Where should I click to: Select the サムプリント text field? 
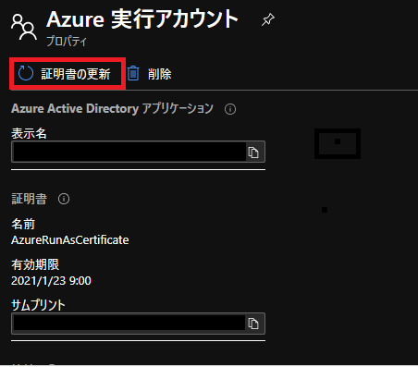(138, 324)
